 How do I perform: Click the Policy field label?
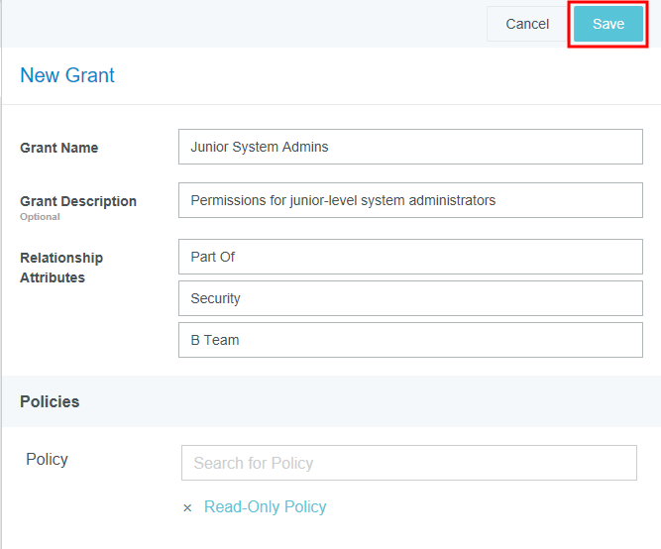47,459
